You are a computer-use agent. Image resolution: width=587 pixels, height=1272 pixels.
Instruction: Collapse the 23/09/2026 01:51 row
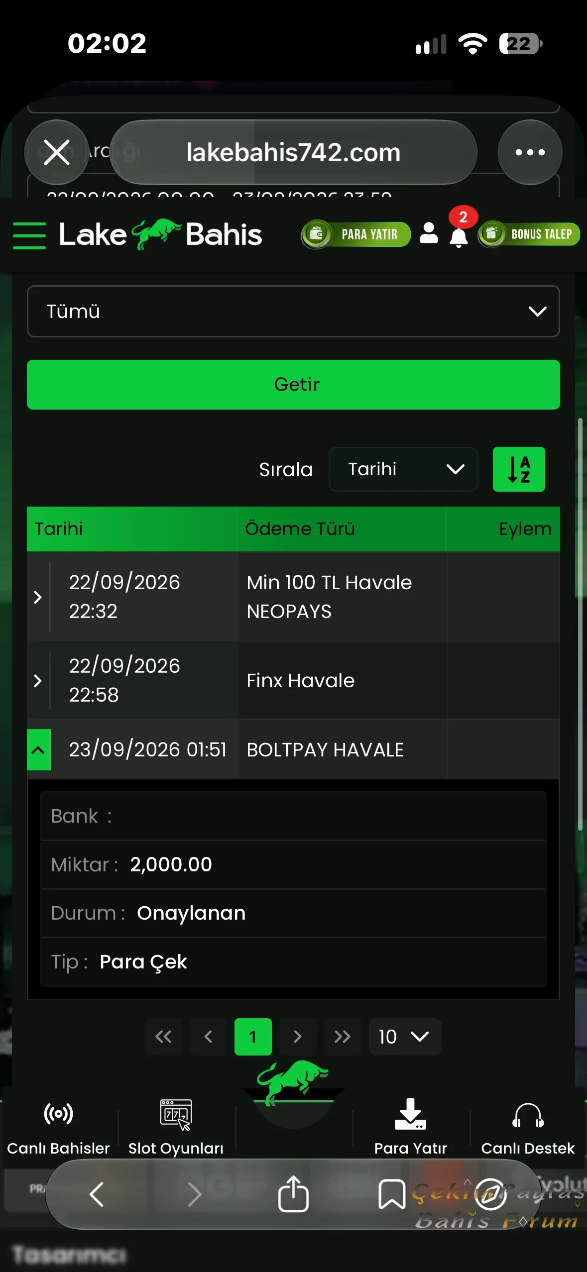click(x=39, y=749)
